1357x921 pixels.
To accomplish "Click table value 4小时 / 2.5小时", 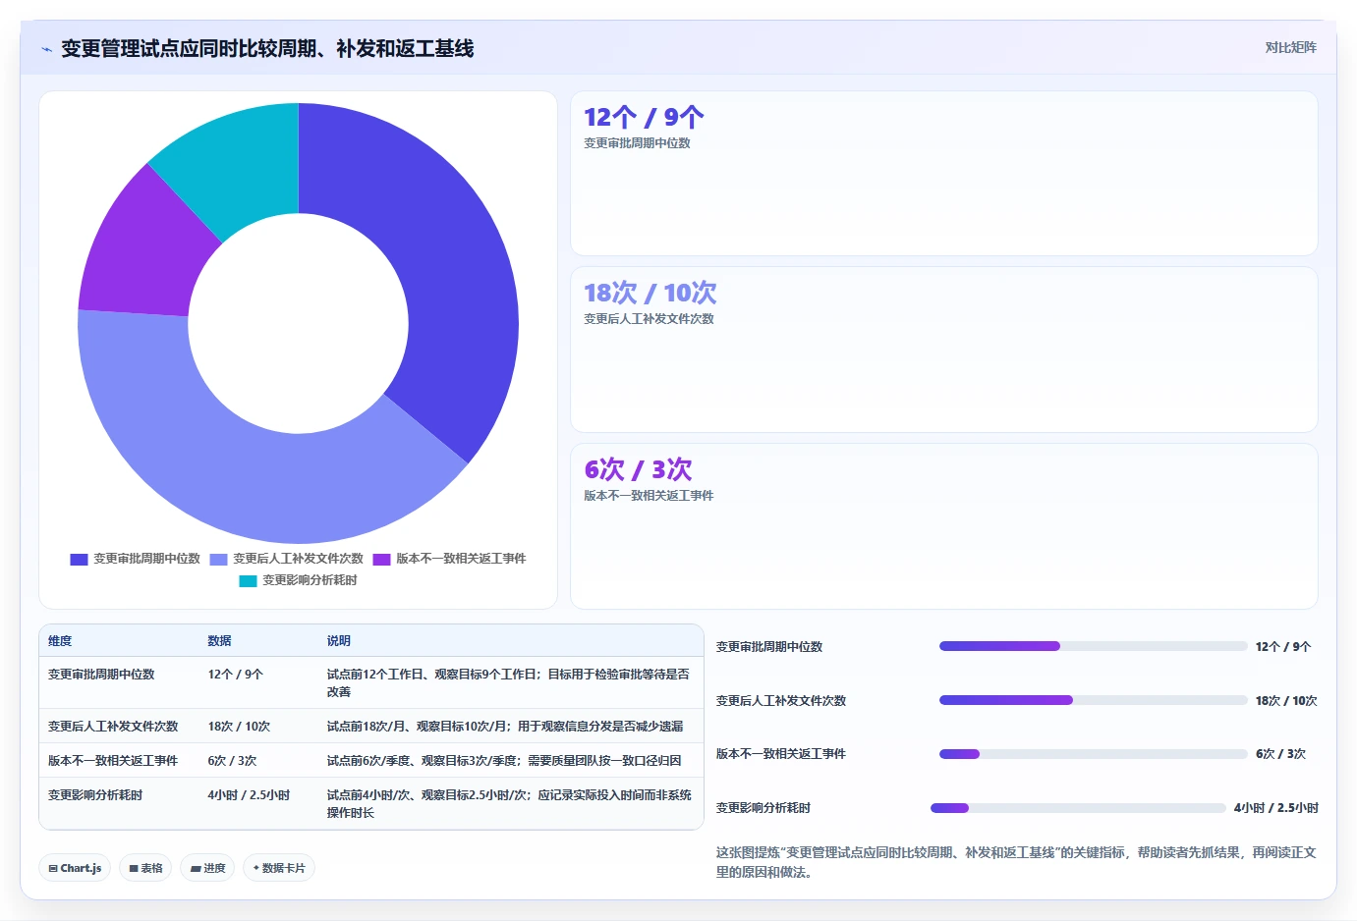I will pos(249,795).
